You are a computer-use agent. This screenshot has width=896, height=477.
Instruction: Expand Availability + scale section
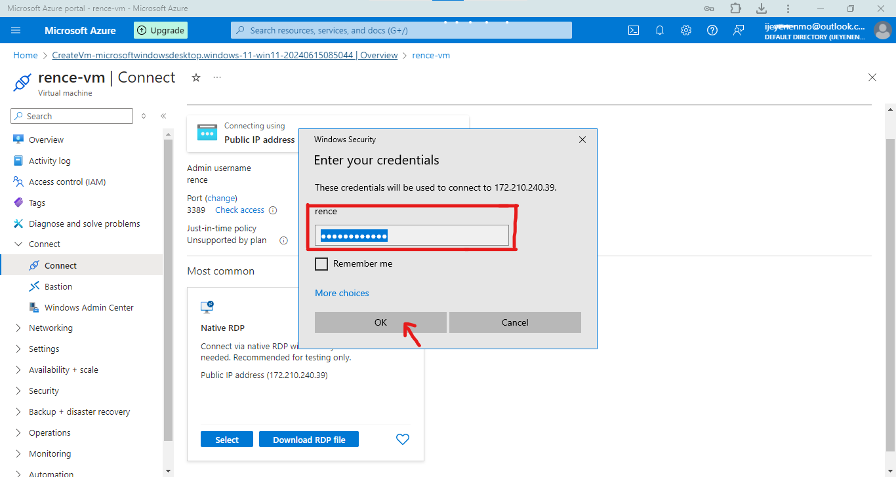point(18,370)
